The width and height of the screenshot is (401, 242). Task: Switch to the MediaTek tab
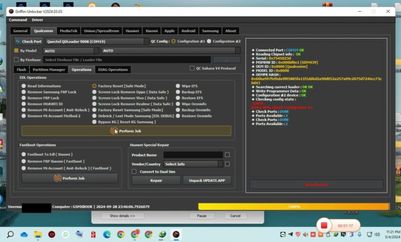click(68, 31)
